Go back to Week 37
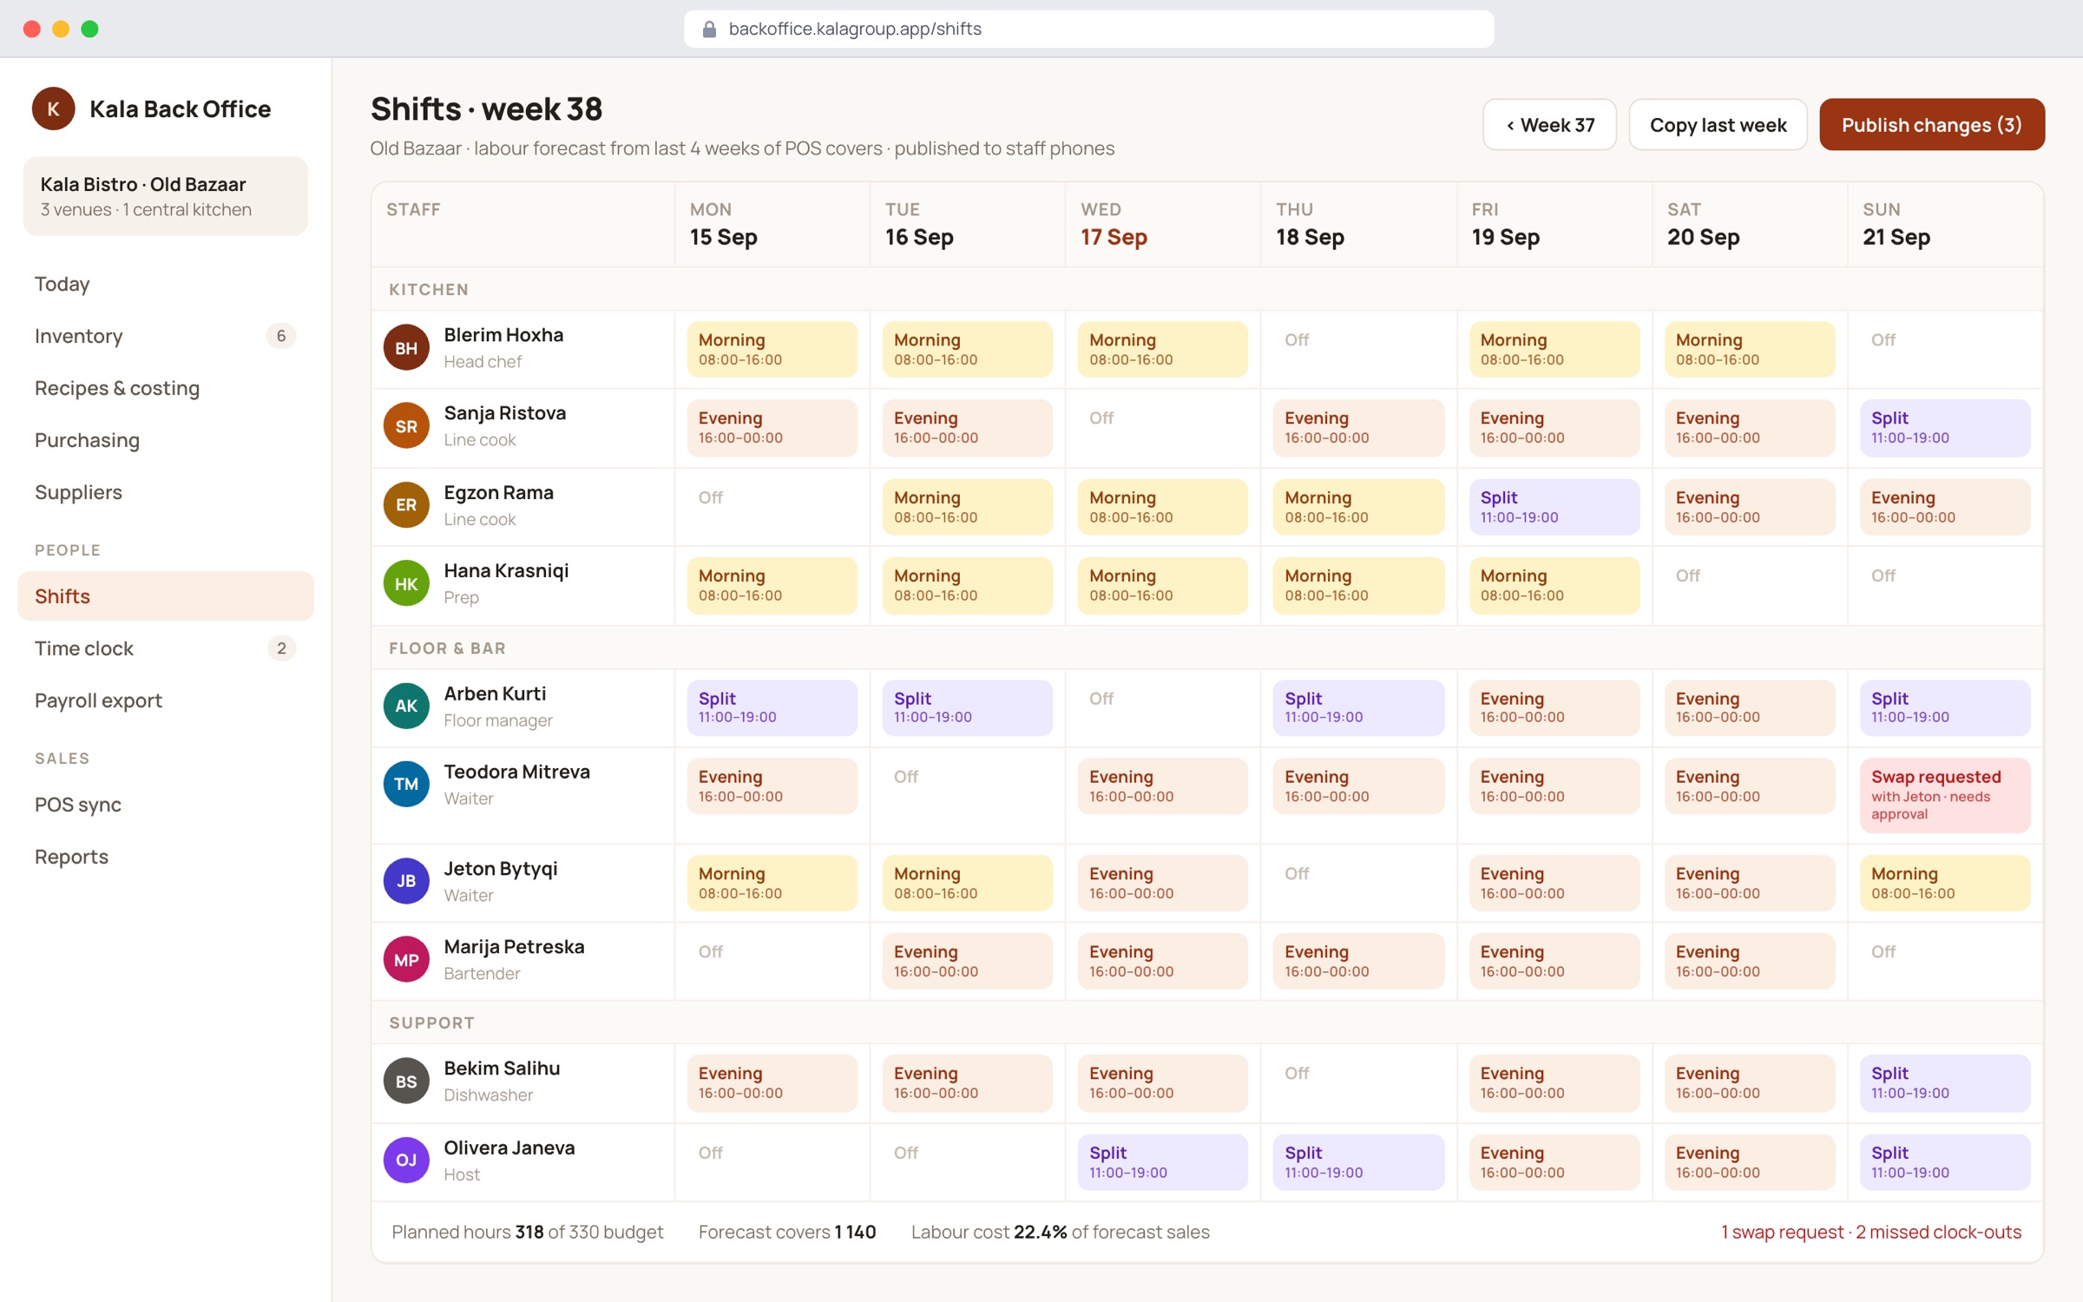2083x1302 pixels. click(x=1549, y=125)
